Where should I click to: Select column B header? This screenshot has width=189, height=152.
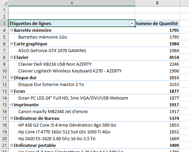(x=157, y=3)
